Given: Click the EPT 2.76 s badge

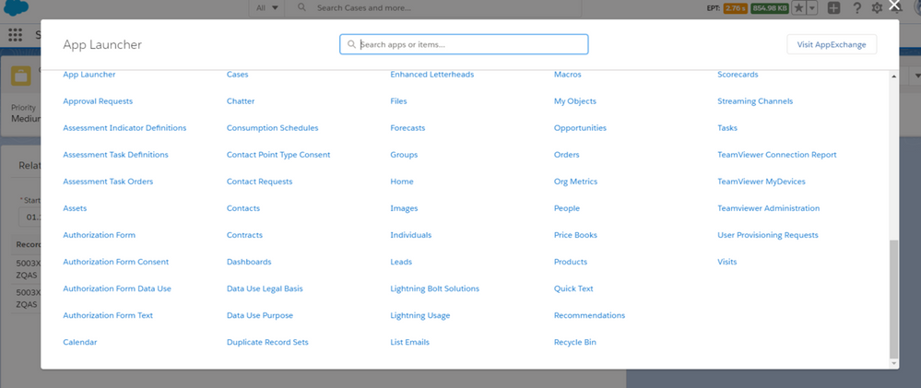Looking at the screenshot, I should (x=737, y=8).
